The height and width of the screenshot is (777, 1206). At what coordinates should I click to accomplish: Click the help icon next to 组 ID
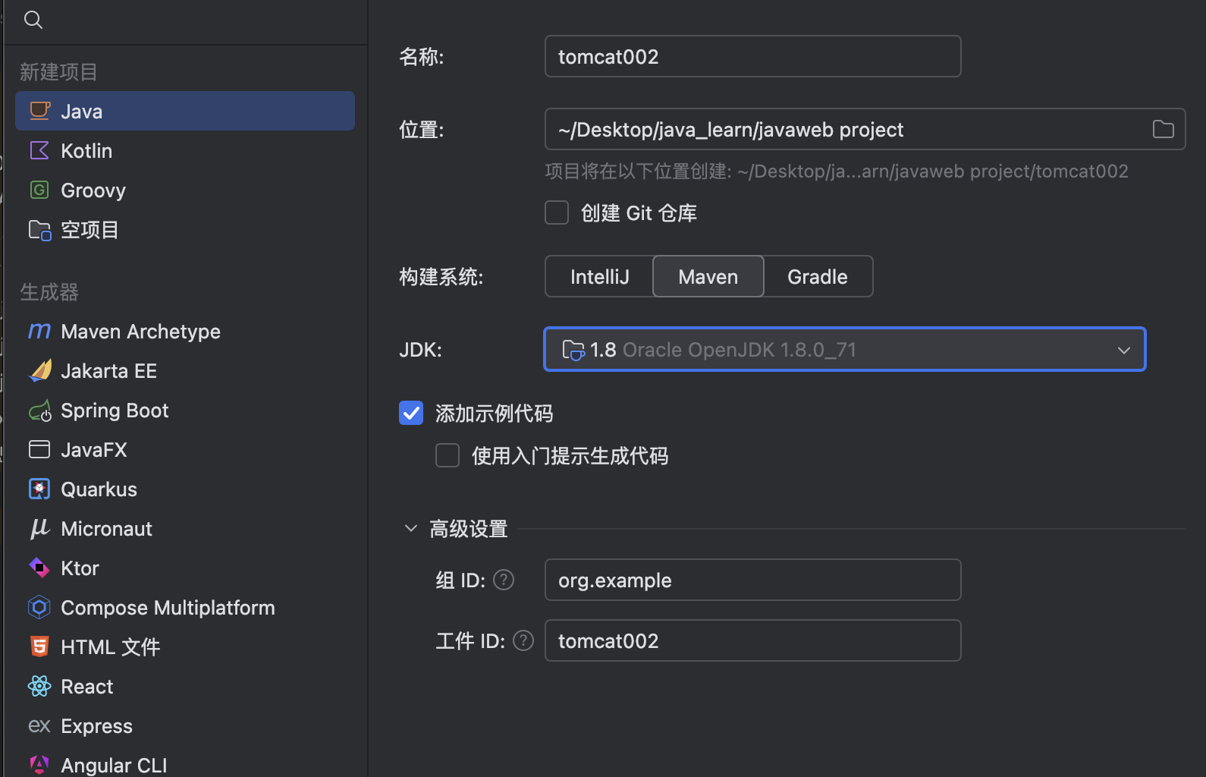pos(504,580)
